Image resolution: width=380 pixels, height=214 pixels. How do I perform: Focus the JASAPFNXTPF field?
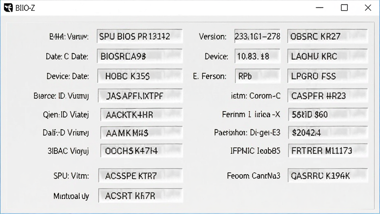[x=140, y=95]
